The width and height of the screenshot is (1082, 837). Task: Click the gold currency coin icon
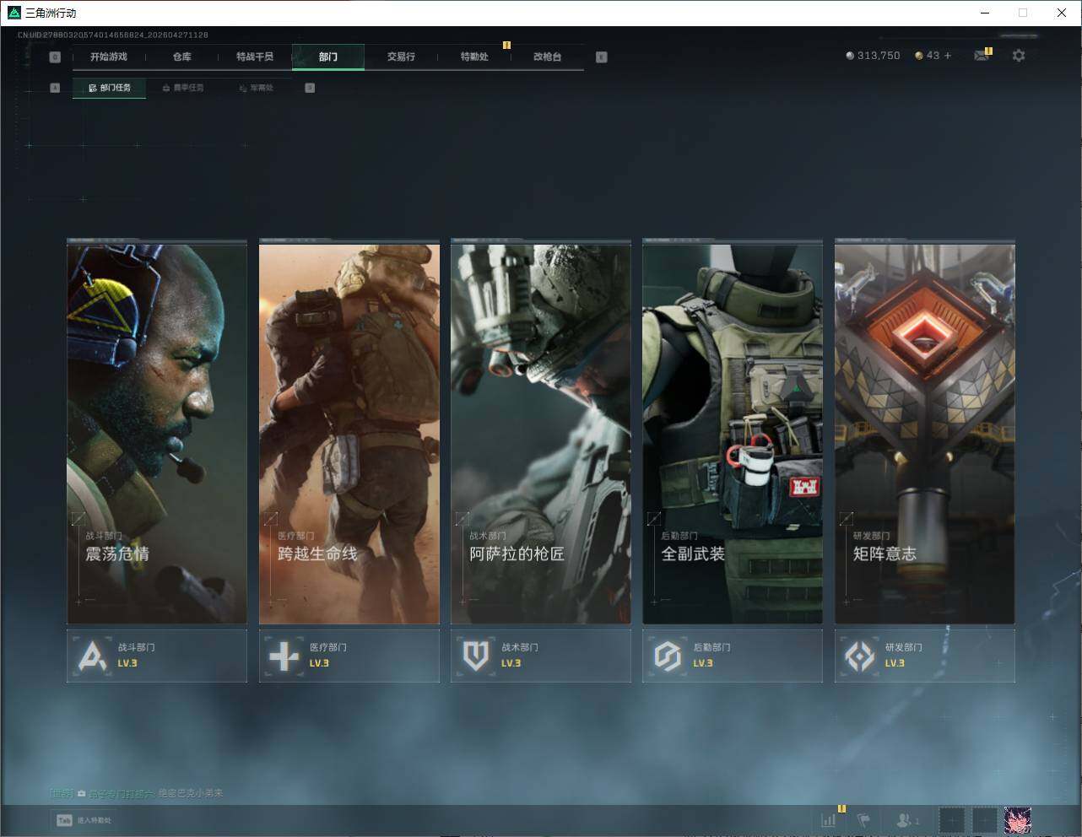click(919, 56)
